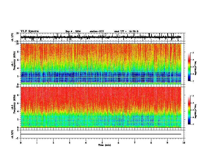
Task: Select the "start UT = 16:50:0" text
Action: pyautogui.click(x=126, y=31)
